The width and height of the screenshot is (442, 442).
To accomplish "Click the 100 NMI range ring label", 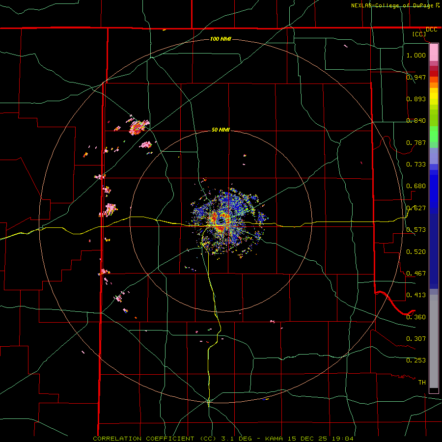I will 221,39.
